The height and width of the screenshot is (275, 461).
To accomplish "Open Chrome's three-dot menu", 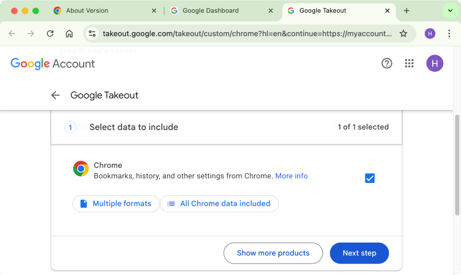I will [x=449, y=33].
